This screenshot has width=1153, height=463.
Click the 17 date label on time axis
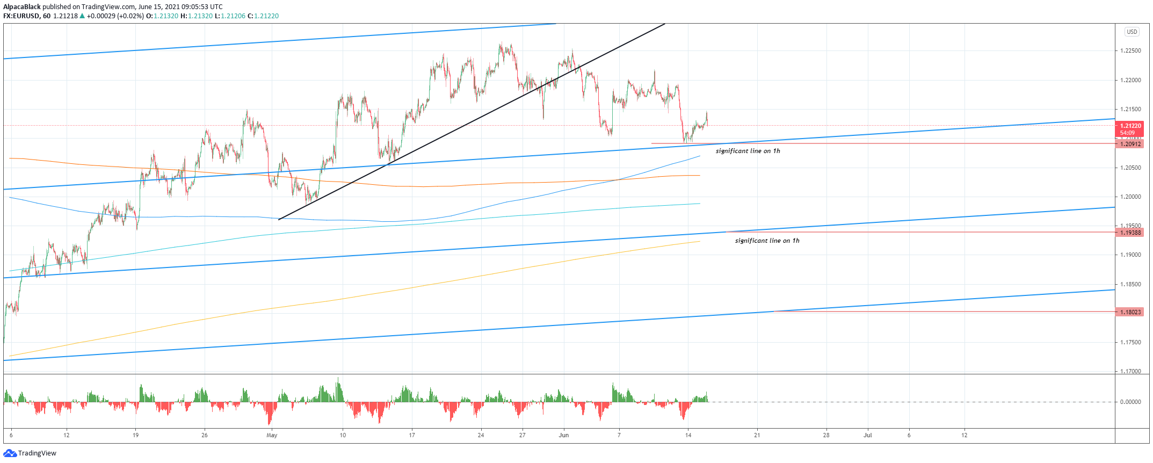(x=412, y=436)
